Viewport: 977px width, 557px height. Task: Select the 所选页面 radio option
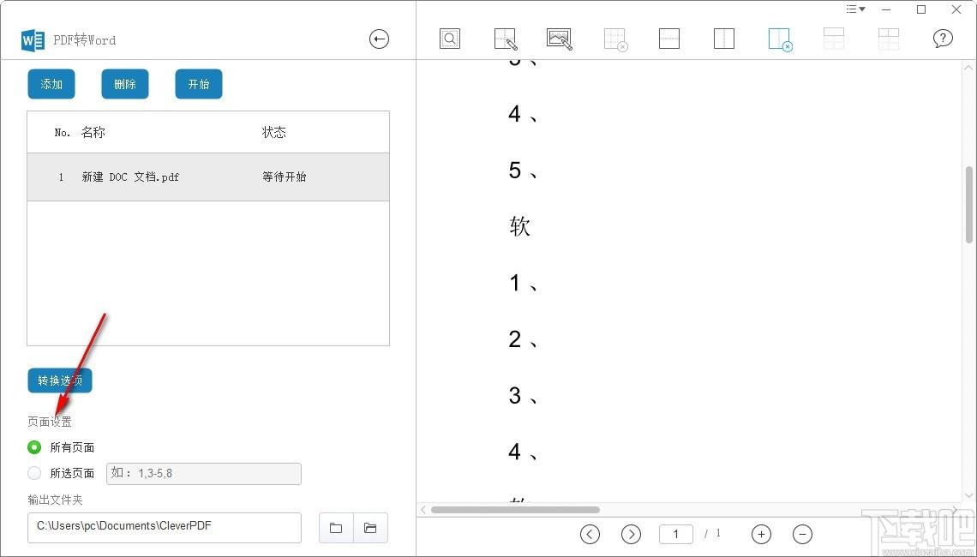coord(35,474)
